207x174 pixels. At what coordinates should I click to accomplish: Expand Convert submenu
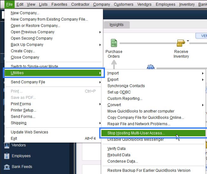[153, 105]
